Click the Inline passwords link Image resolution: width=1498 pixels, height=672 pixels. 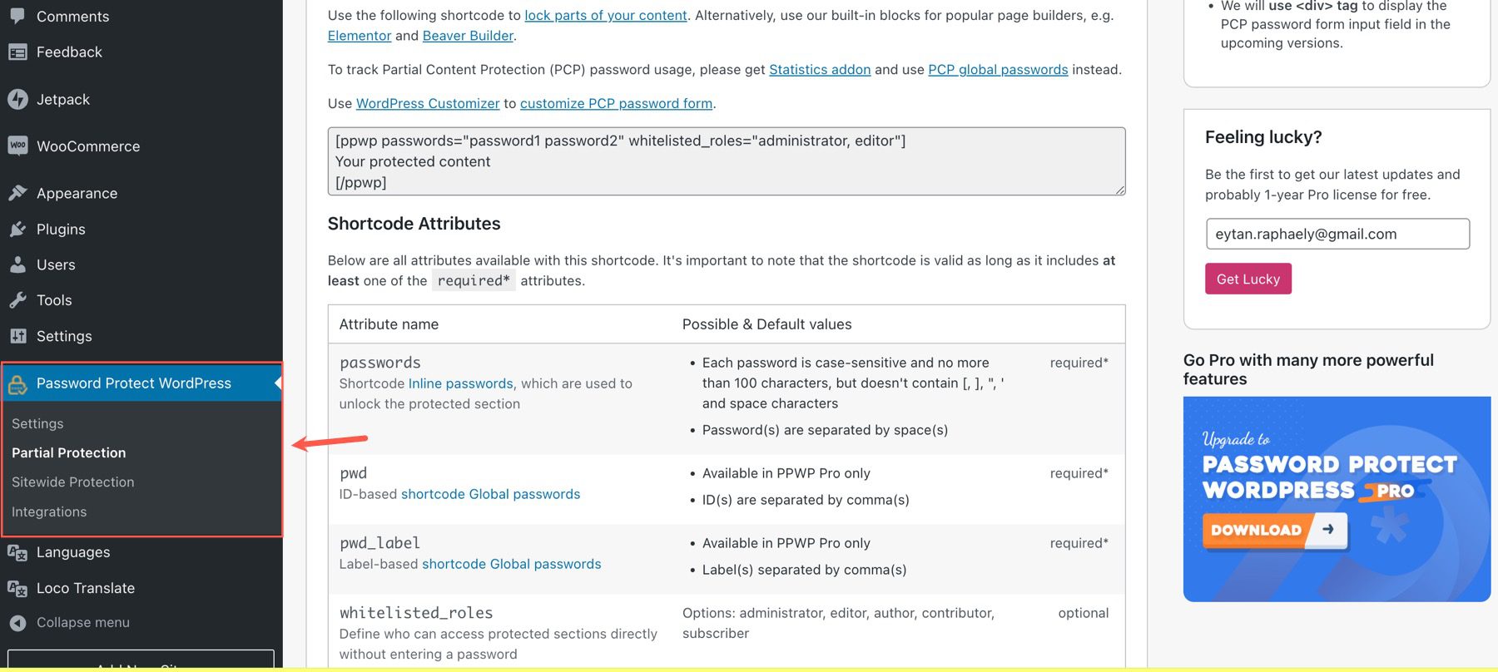460,383
